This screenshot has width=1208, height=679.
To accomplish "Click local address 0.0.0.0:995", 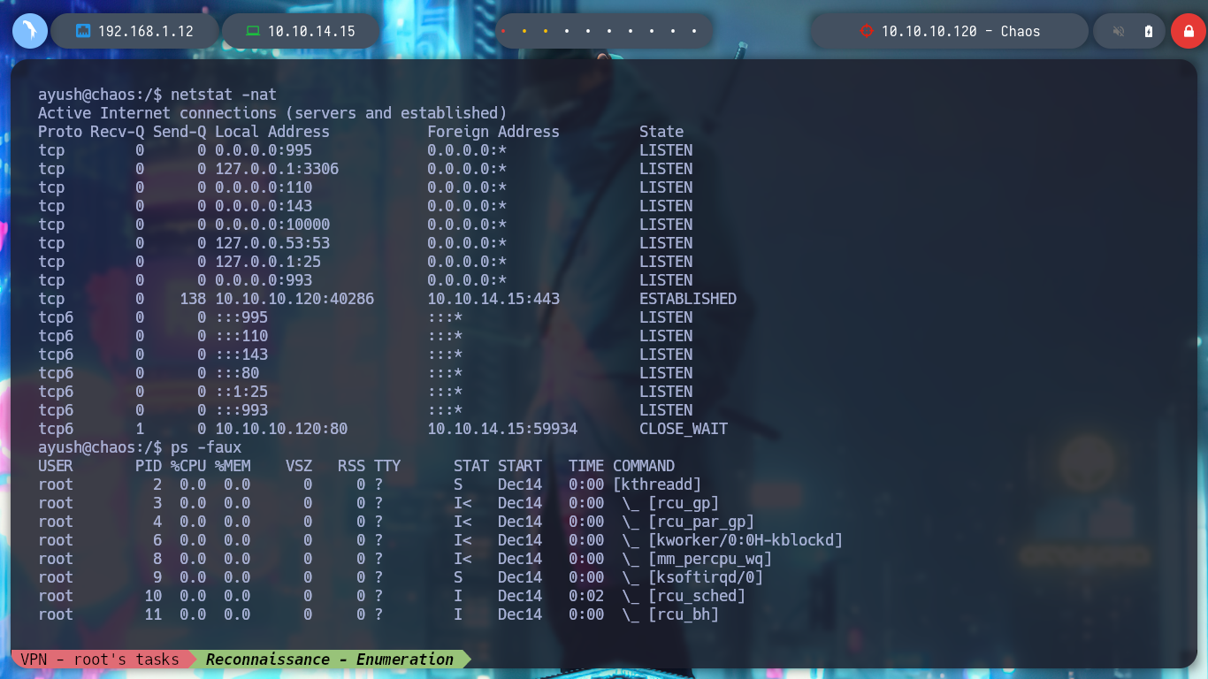I will (x=264, y=150).
